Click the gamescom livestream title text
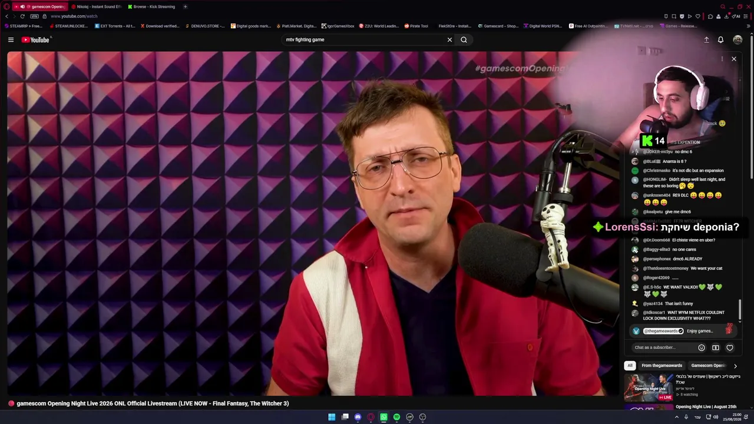Viewport: 754px width, 424px height. pyautogui.click(x=153, y=403)
